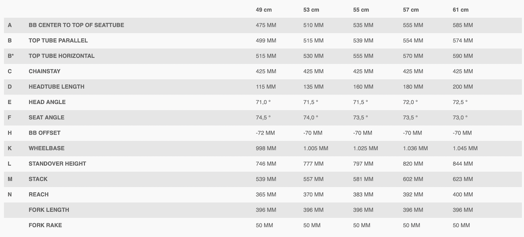Select the TOP TUBE PARALLEL row label
This screenshot has height=237, width=524.
(59, 41)
